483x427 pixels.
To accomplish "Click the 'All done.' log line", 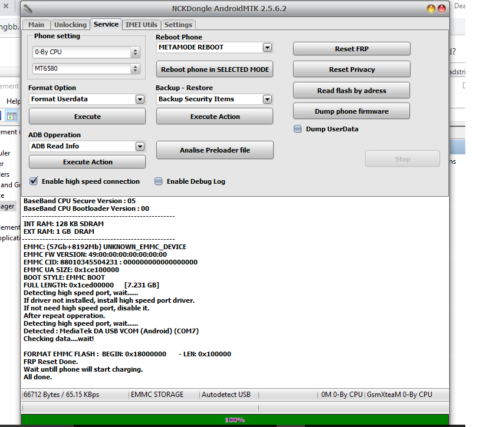I will tap(38, 377).
